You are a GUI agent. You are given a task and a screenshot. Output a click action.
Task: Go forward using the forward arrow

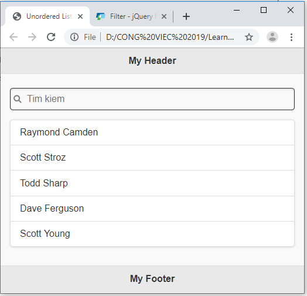click(x=32, y=37)
